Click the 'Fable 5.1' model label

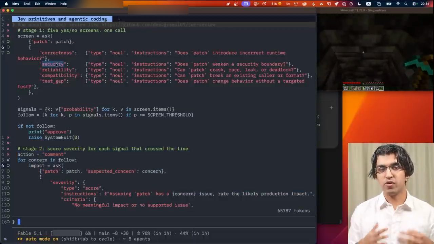[29, 233]
